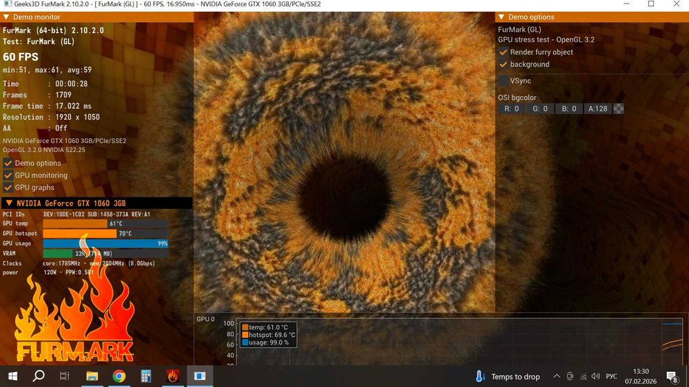689x387 pixels.
Task: Launch Google Chrome from the taskbar
Action: (119, 376)
